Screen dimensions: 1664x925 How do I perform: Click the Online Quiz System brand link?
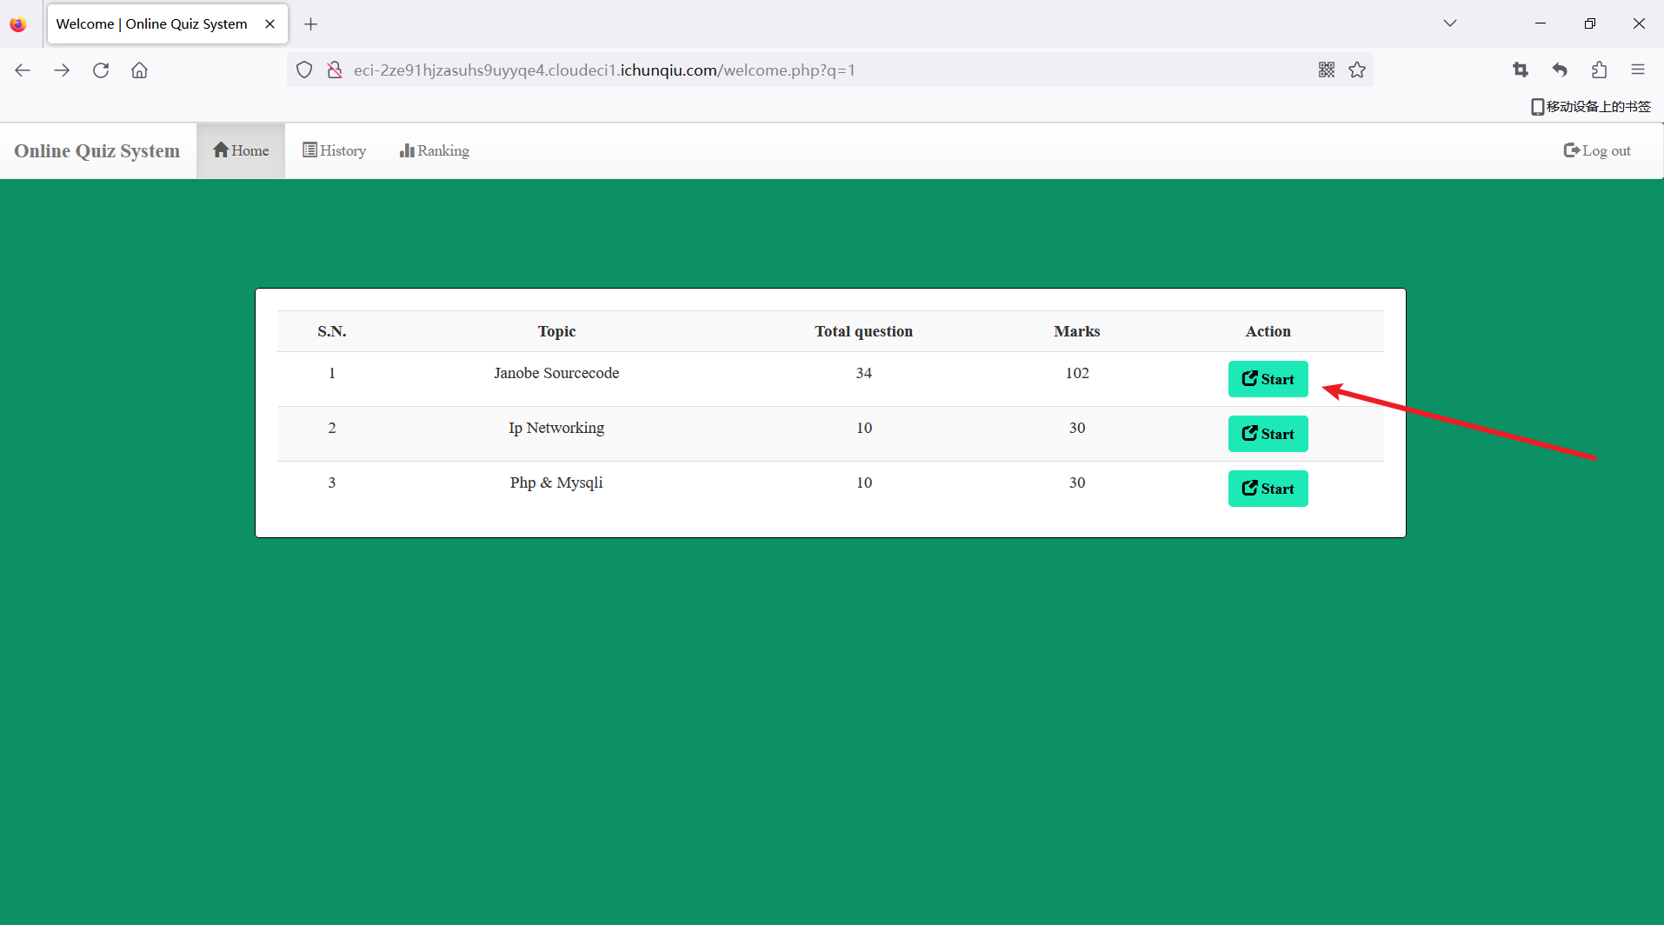(x=97, y=150)
